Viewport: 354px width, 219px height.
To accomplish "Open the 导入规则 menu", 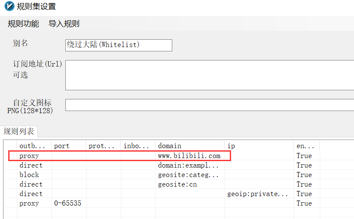I will point(64,24).
